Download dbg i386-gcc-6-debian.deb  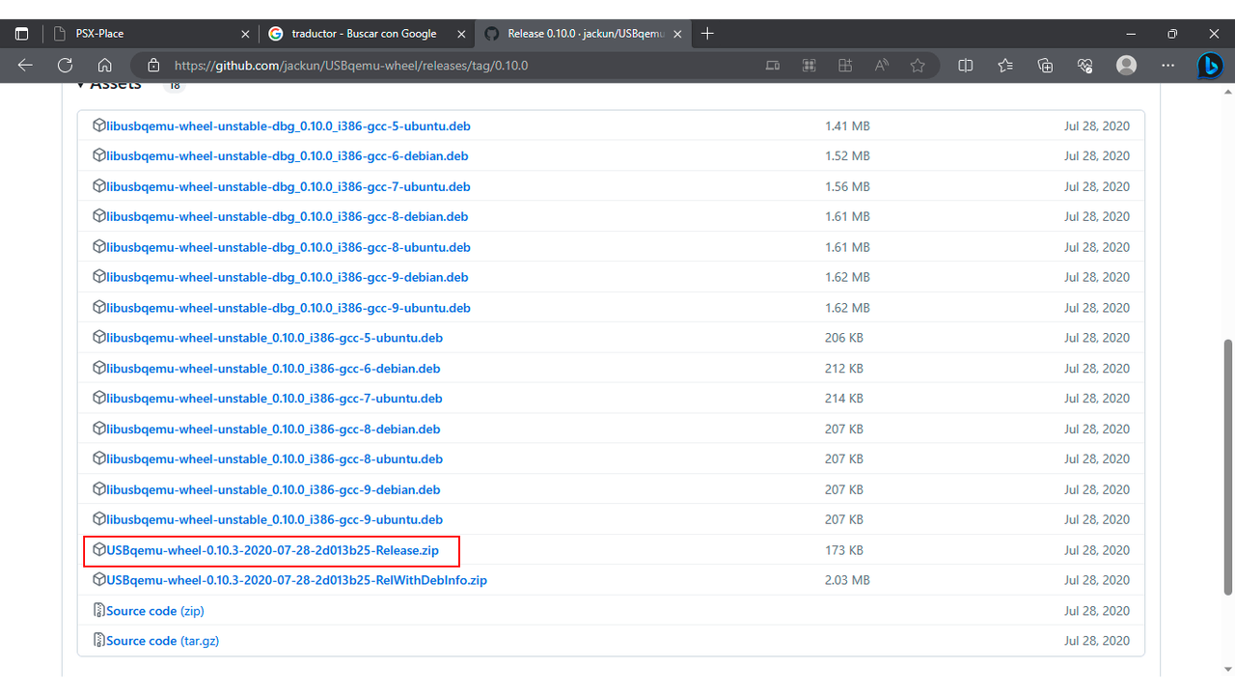(x=288, y=155)
